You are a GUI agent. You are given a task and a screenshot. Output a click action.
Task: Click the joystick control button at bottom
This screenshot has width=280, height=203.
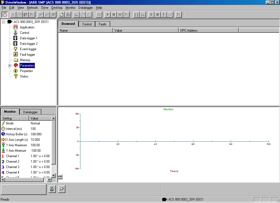52,189
